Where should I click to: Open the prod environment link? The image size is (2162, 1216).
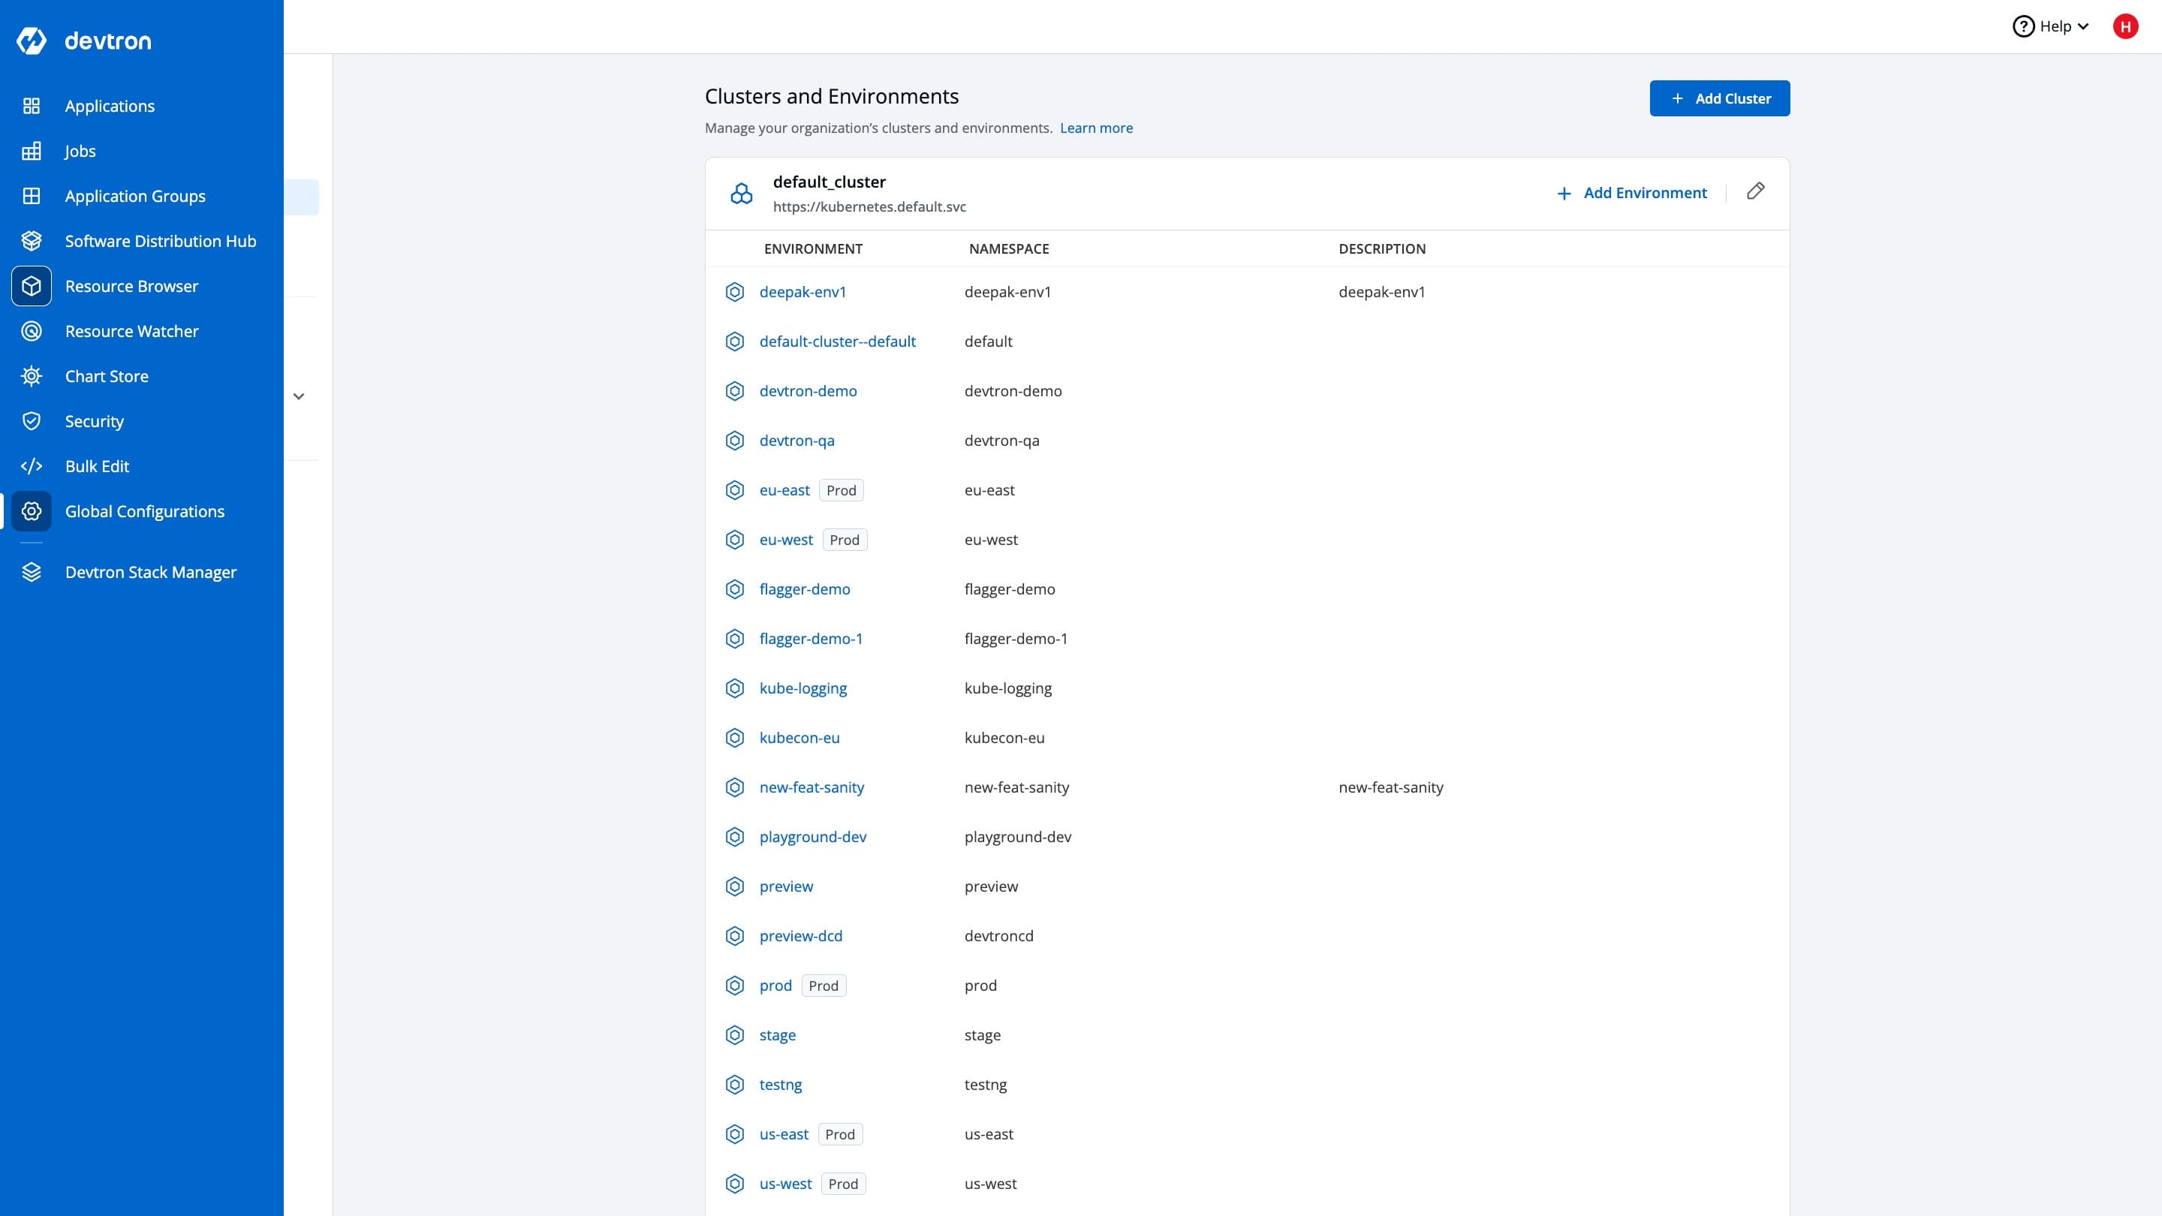(775, 986)
